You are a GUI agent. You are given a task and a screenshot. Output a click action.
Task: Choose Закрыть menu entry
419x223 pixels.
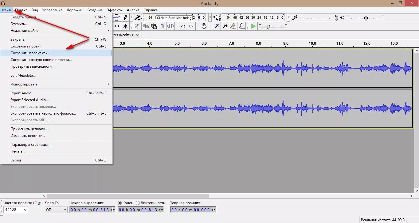(61, 40)
